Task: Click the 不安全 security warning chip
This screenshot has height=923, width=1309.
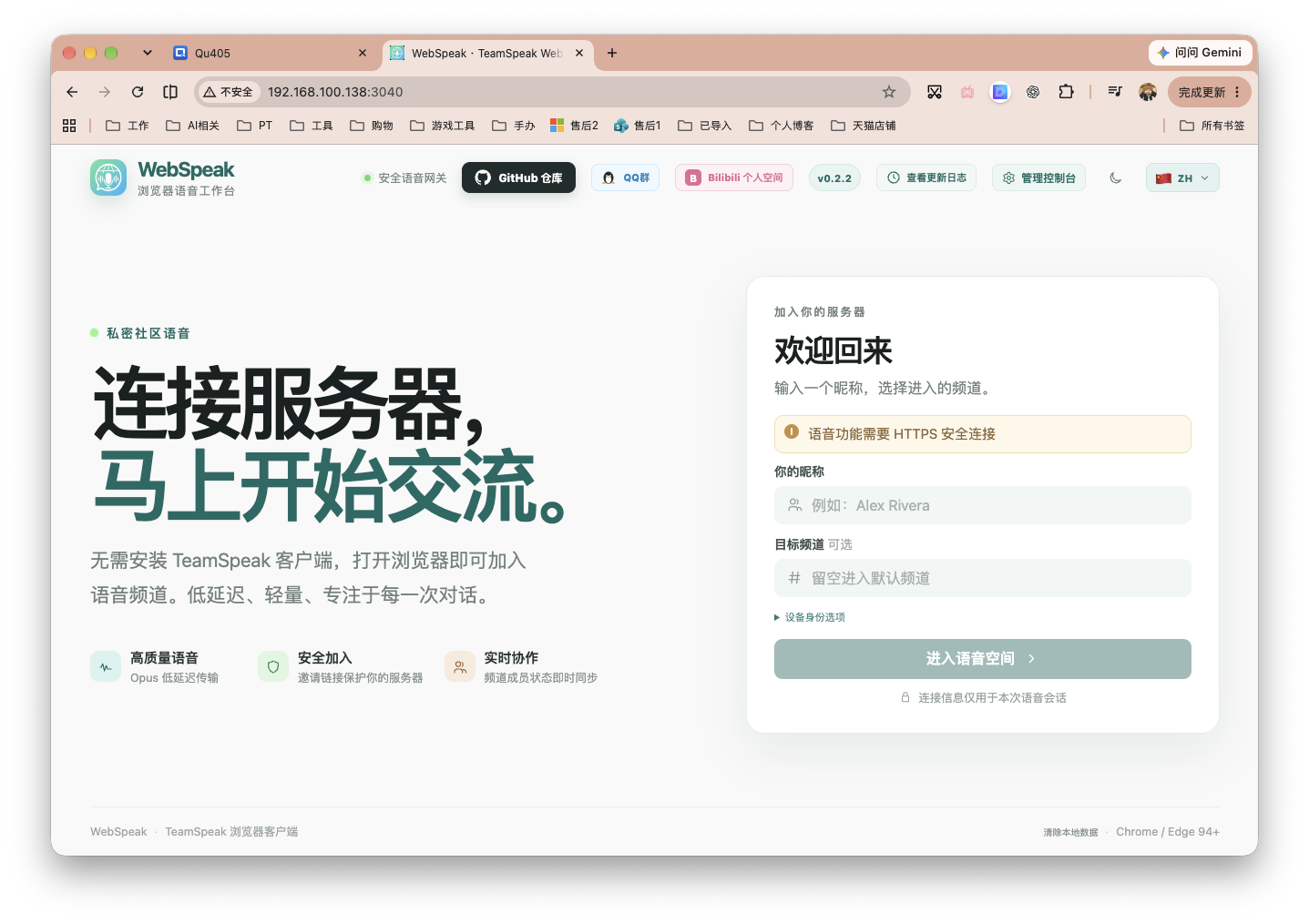Action: click(x=229, y=92)
